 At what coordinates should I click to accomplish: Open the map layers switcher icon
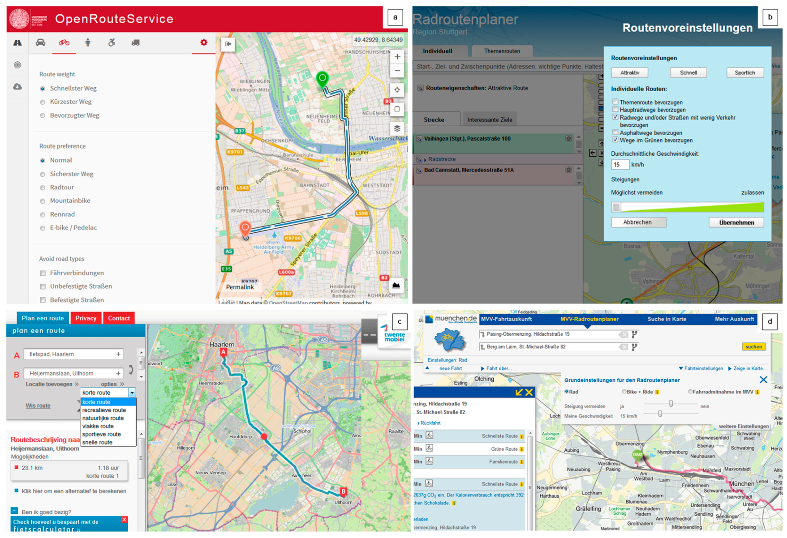[397, 128]
